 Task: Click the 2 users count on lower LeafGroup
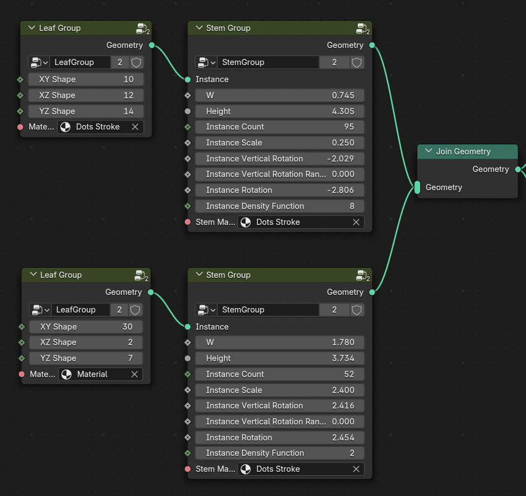tap(120, 310)
